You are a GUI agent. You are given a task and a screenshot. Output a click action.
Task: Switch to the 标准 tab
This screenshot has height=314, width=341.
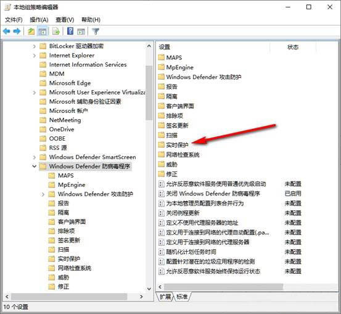click(x=182, y=297)
